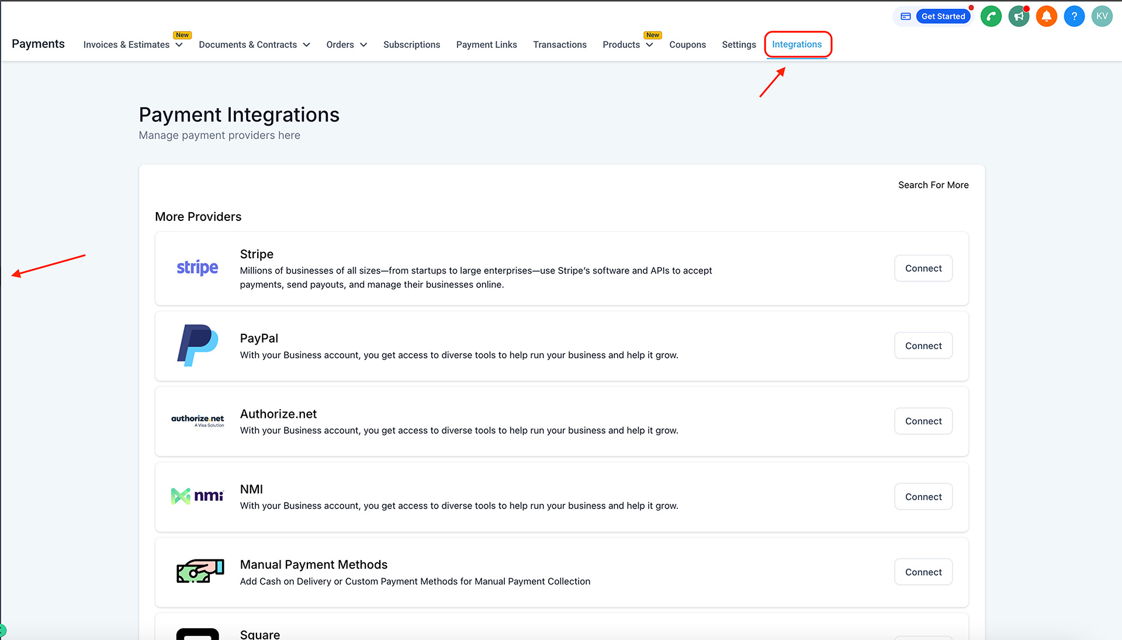Click the New badge above Invoices & Estimates

(x=182, y=35)
